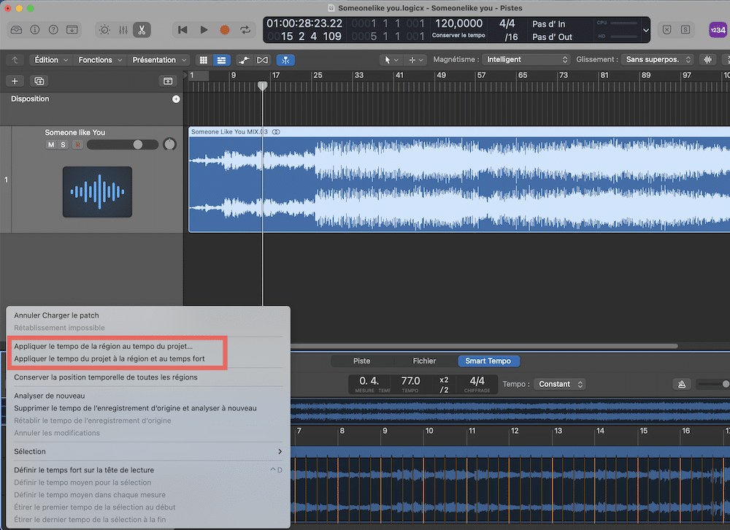Choose Supprimer le tempo d'origine et analyser
The image size is (730, 530).
136,408
